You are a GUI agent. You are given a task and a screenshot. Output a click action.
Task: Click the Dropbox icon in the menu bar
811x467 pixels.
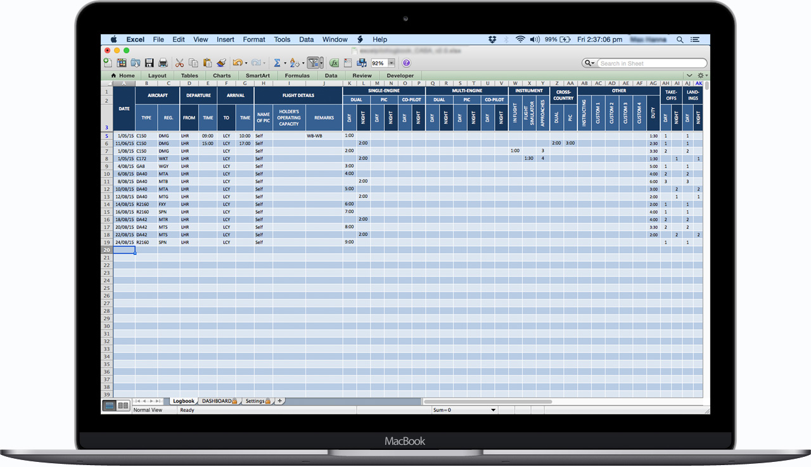coord(492,39)
